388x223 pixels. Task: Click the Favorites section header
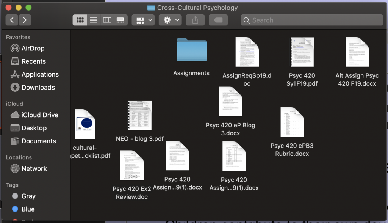(18, 37)
